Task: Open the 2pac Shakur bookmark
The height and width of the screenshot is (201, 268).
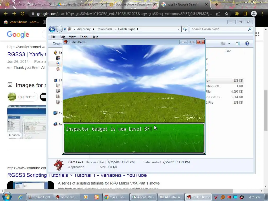Action: (21, 22)
